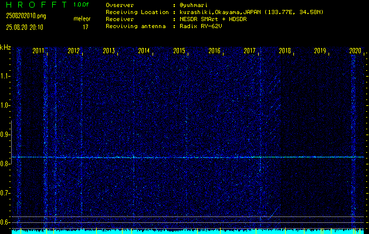The image size is (369, 234).
Task: Click location kurashiki,Okayama,JAPAN text
Action: pos(221,12)
